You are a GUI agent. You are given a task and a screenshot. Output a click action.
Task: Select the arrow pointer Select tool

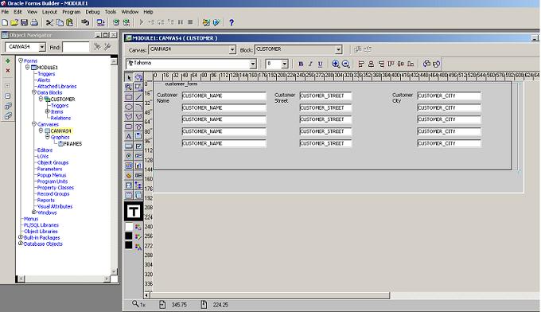(129, 77)
